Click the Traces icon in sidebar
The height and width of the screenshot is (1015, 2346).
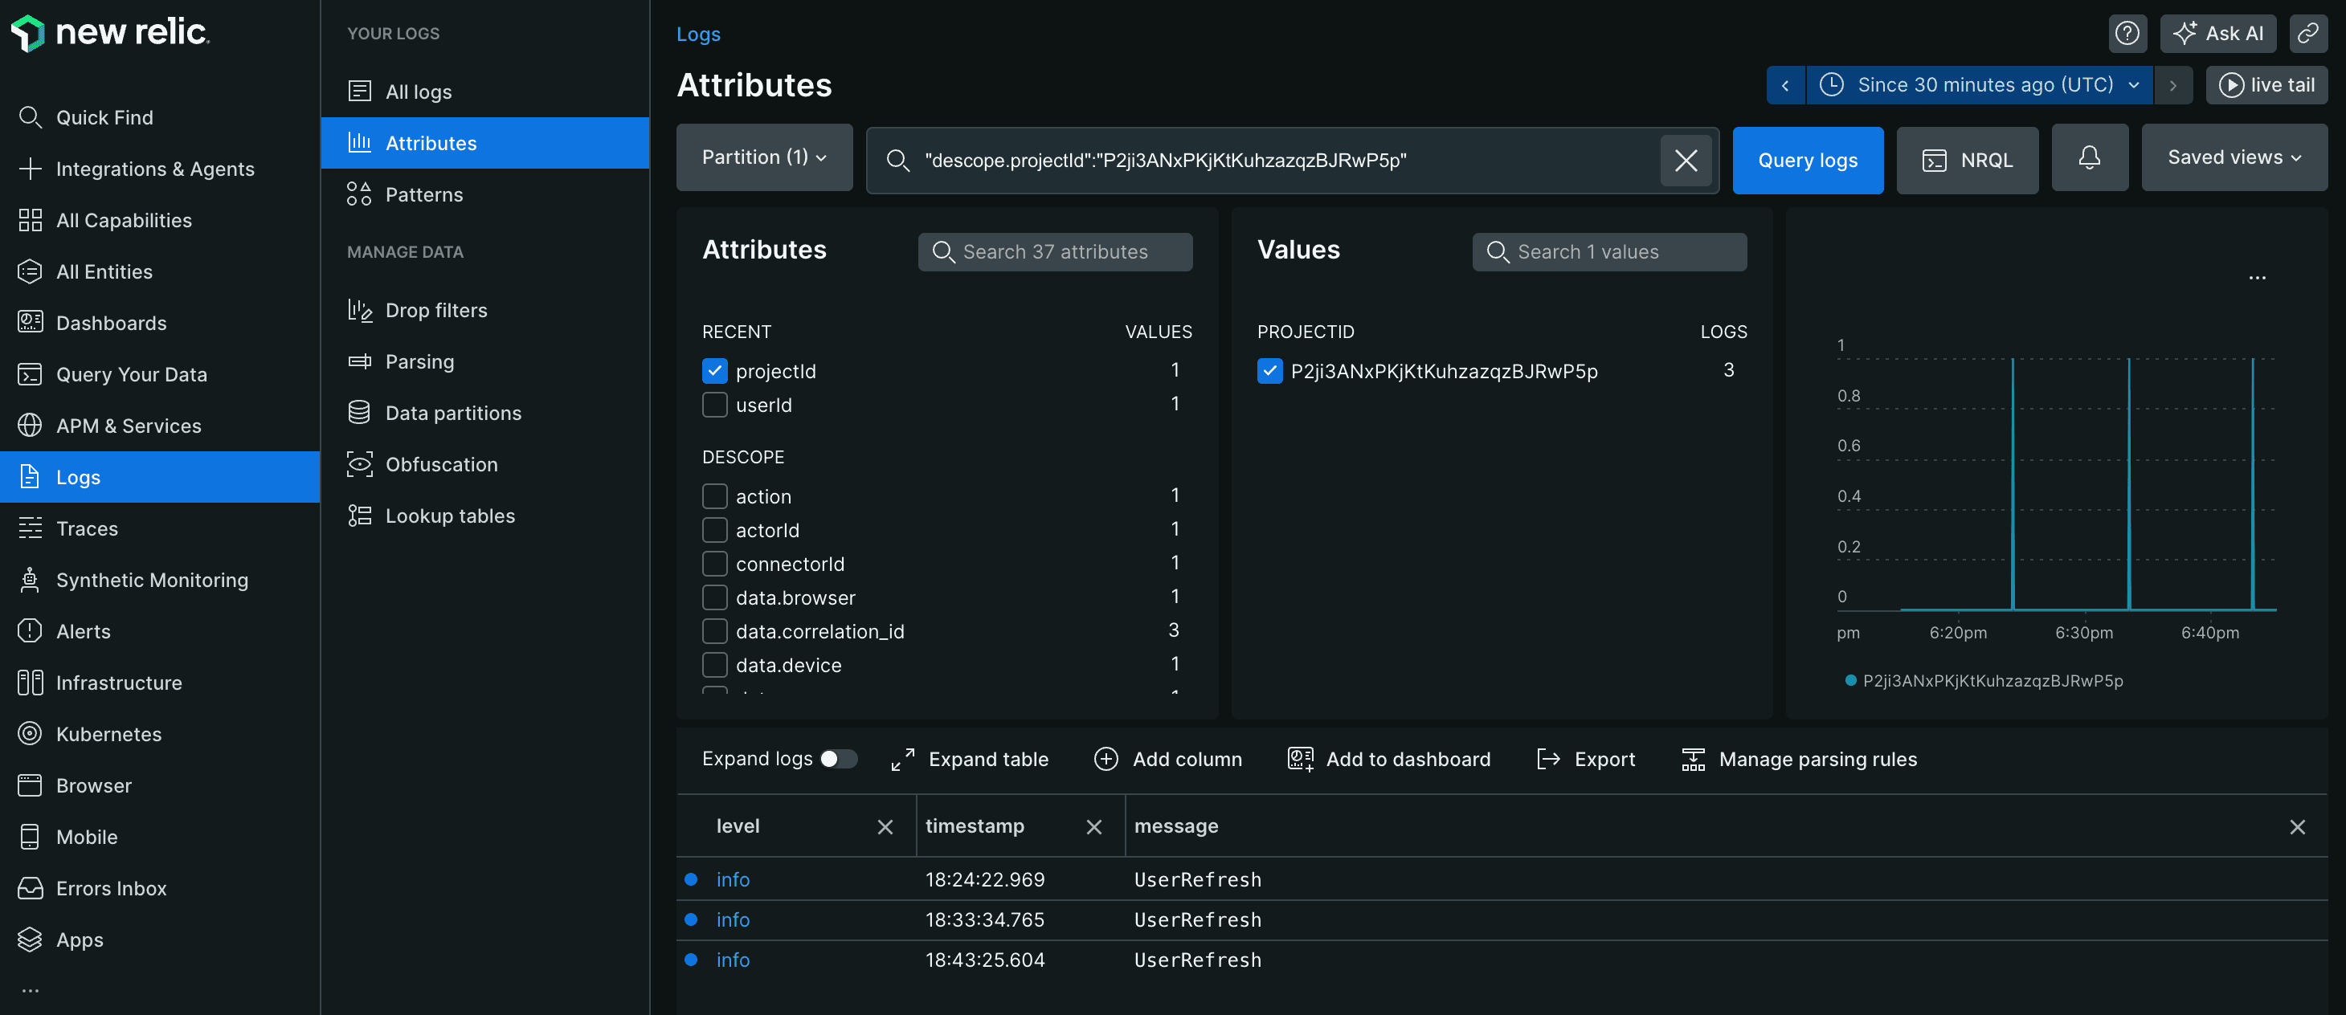(x=29, y=528)
